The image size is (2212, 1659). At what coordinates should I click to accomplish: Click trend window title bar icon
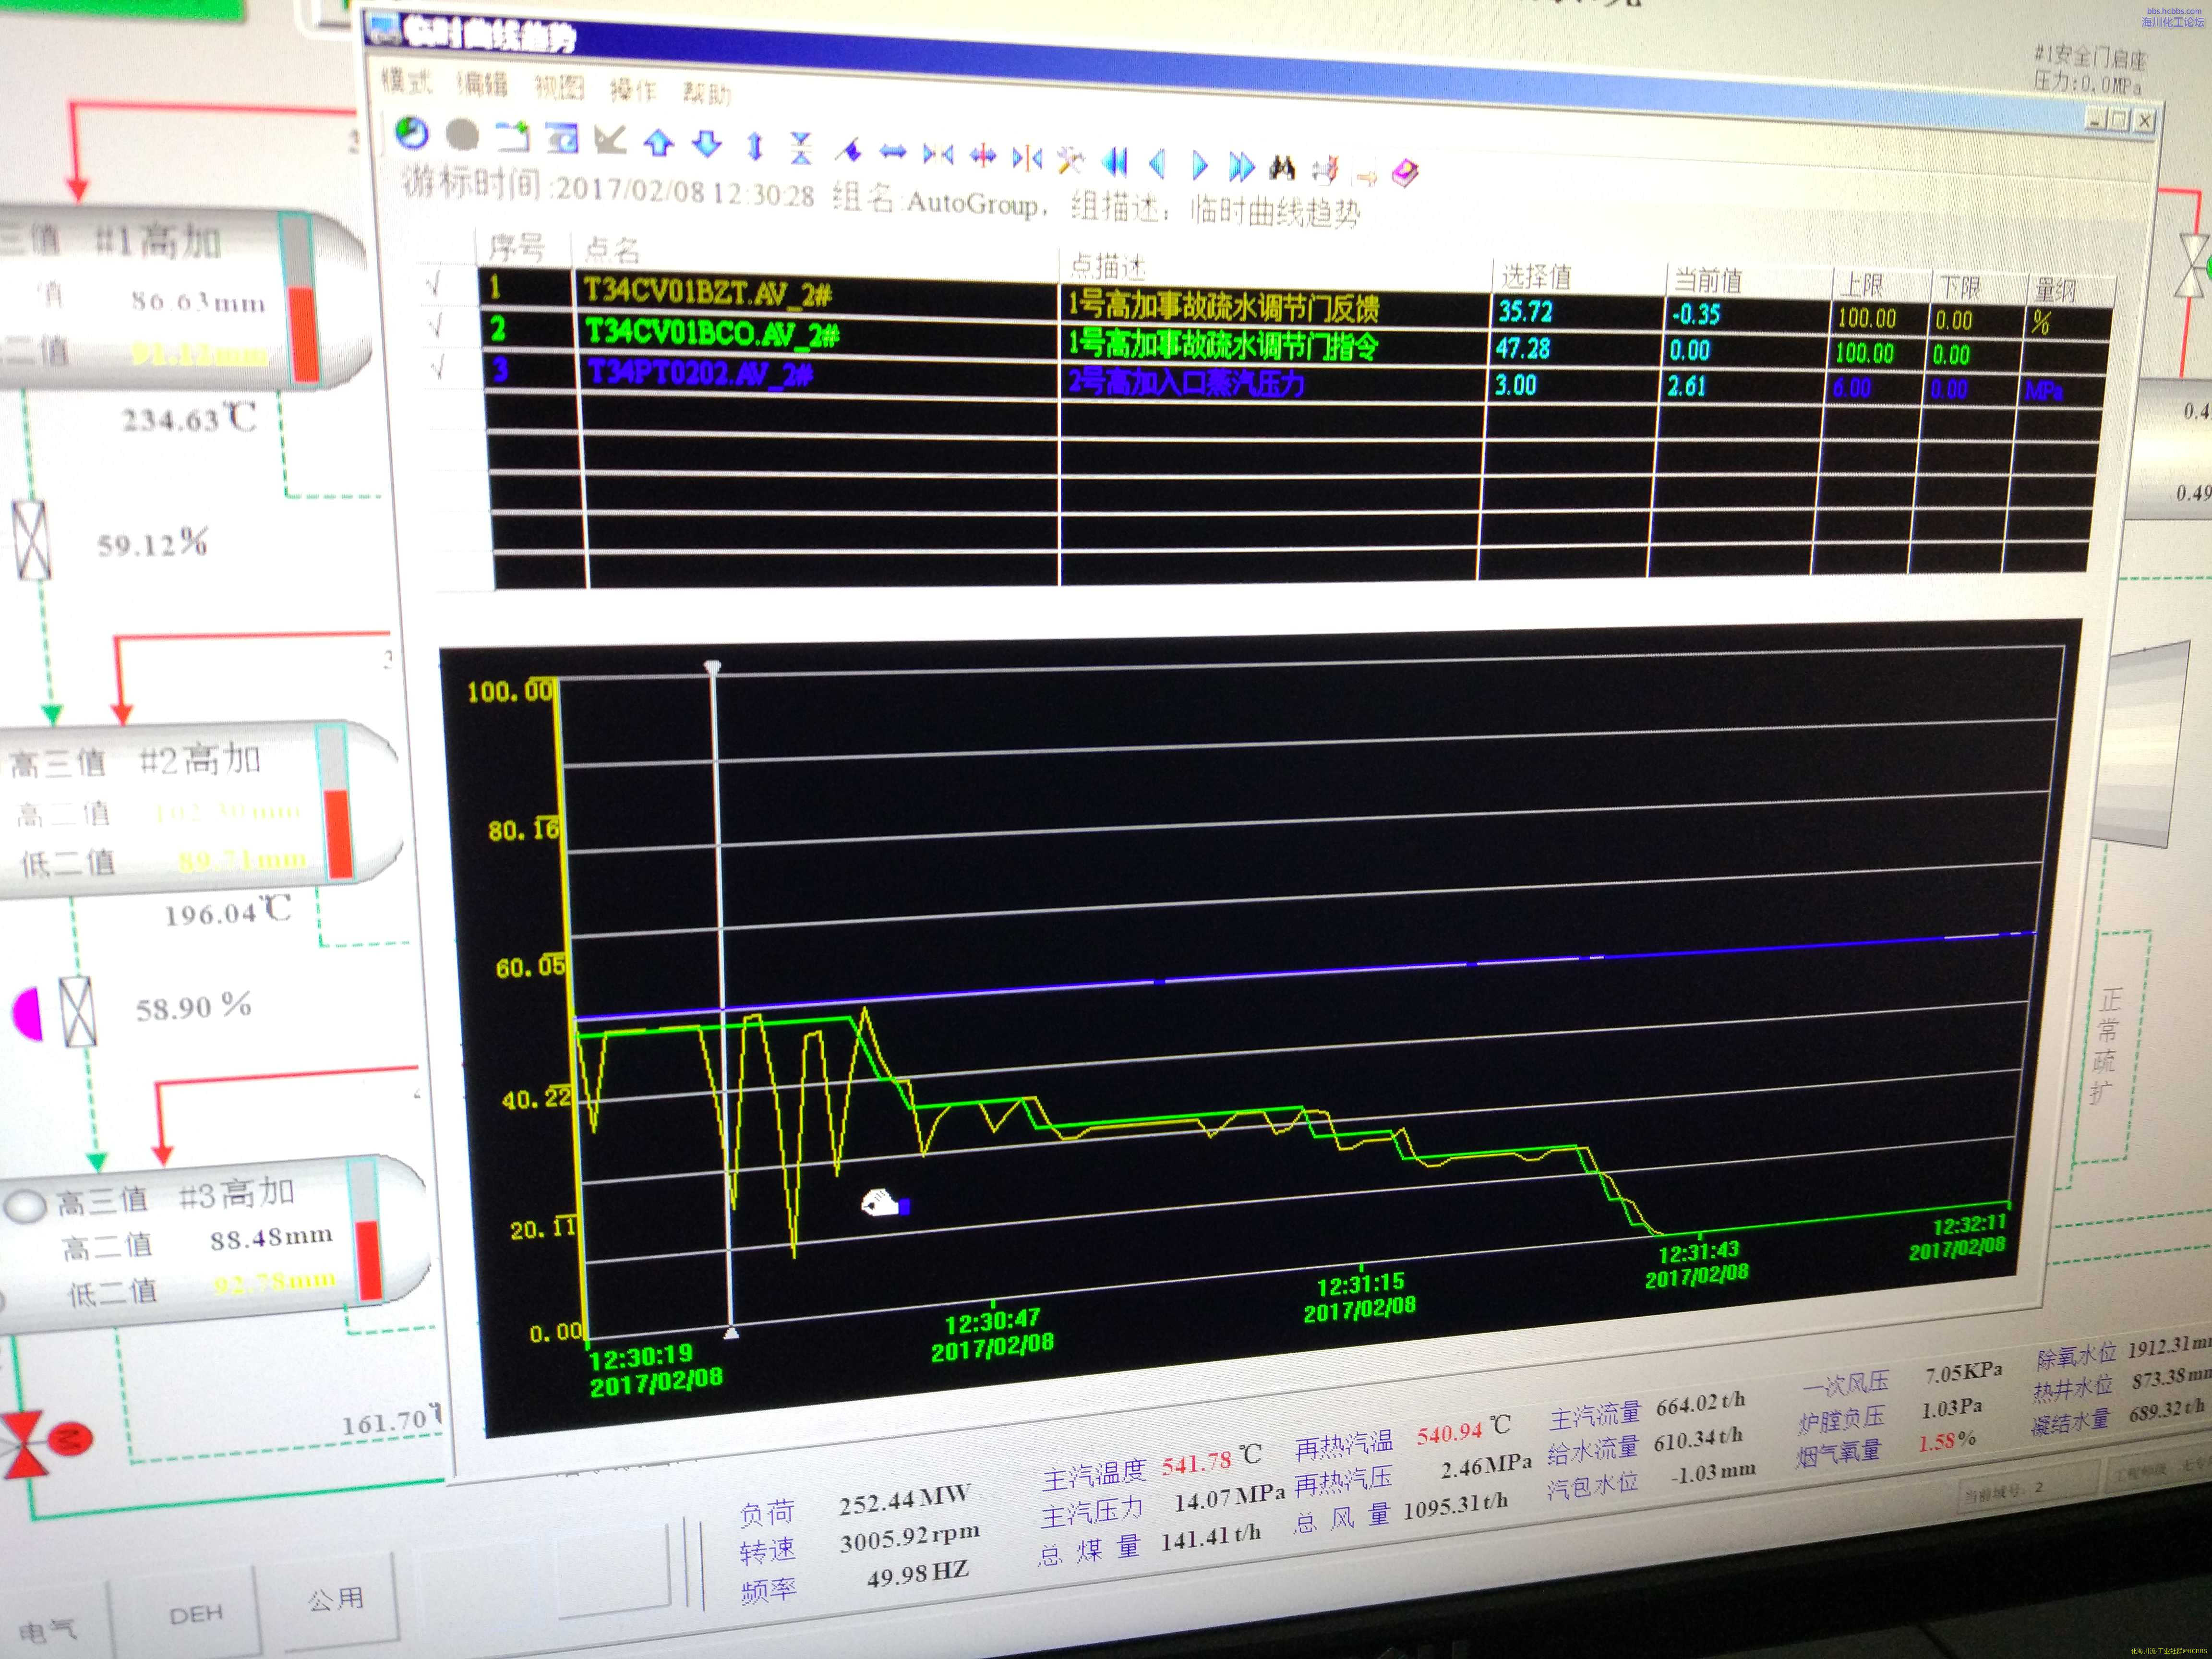384,29
